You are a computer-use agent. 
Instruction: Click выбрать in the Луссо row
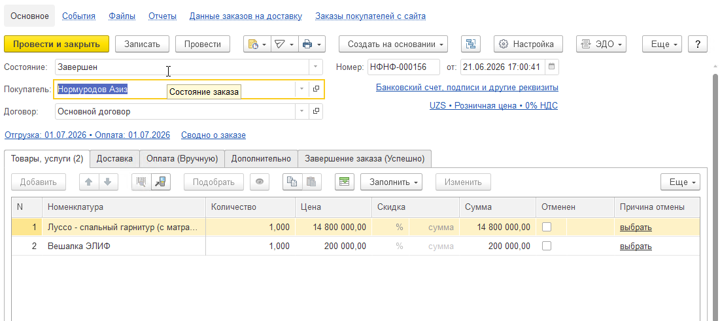(x=636, y=227)
